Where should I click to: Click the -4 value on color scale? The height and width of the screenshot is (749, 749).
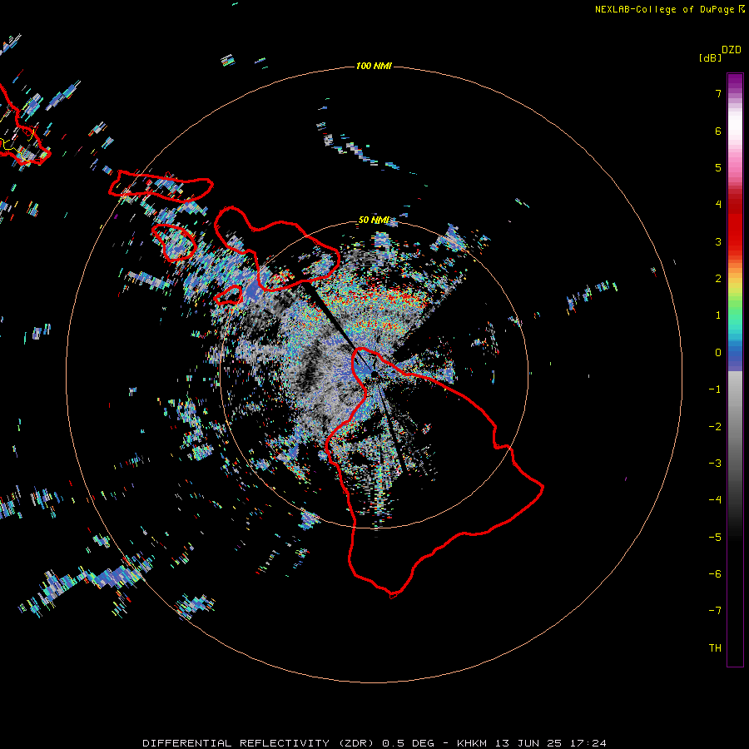tap(715, 499)
